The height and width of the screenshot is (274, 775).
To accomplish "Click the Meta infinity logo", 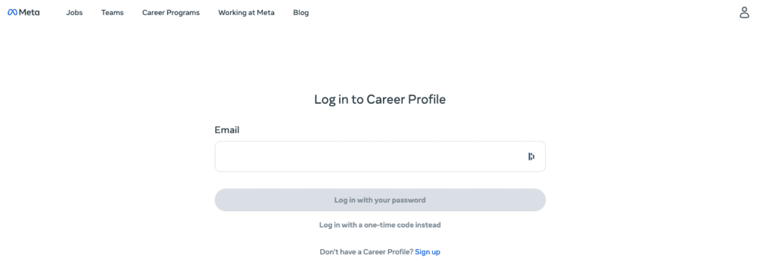I will [13, 12].
